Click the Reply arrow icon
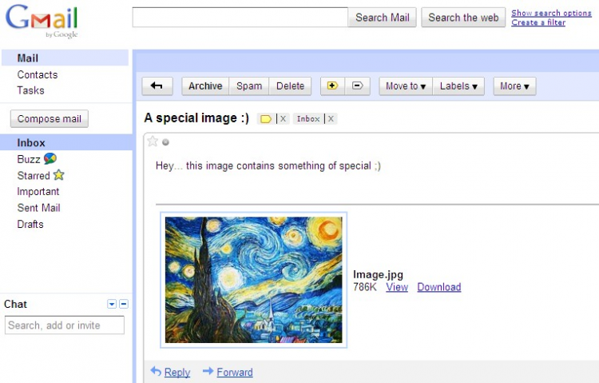Image resolution: width=599 pixels, height=383 pixels. [x=156, y=371]
